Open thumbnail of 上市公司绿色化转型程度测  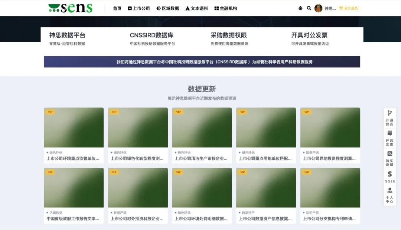click(x=138, y=127)
